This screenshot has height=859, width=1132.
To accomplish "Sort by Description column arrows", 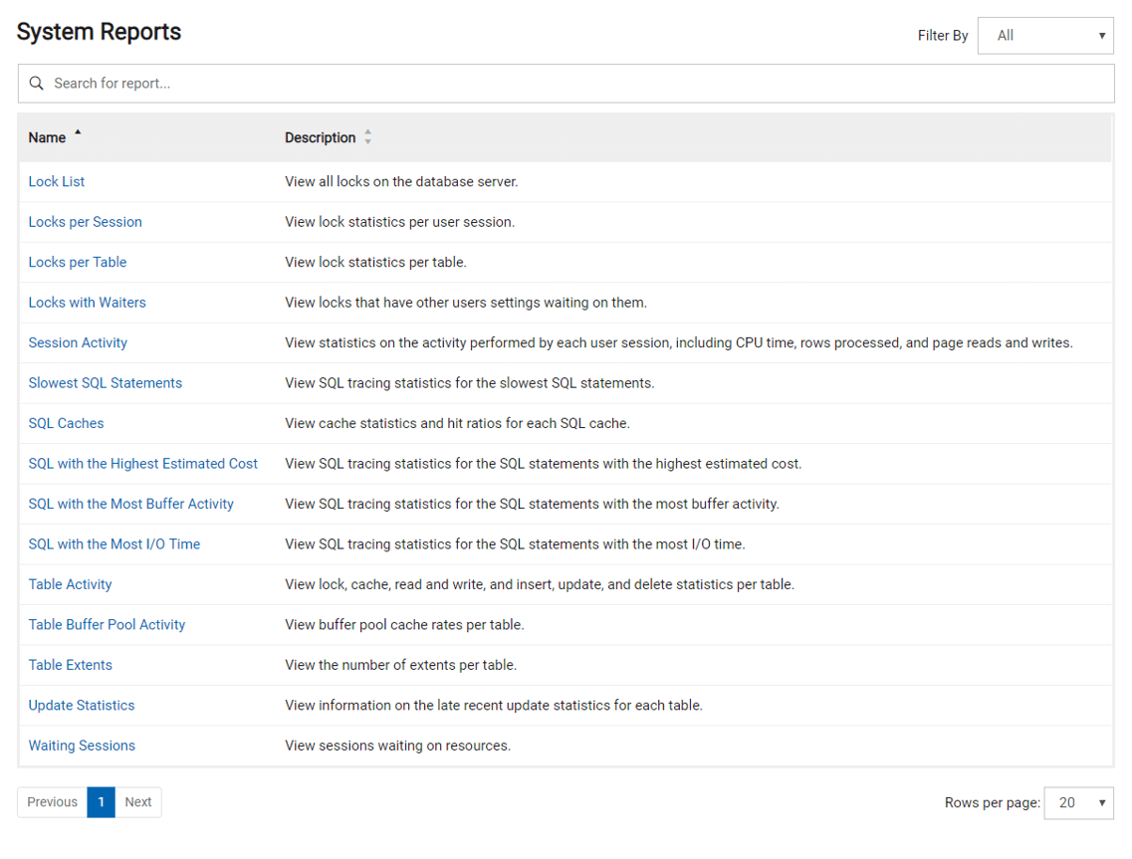I will pyautogui.click(x=367, y=137).
